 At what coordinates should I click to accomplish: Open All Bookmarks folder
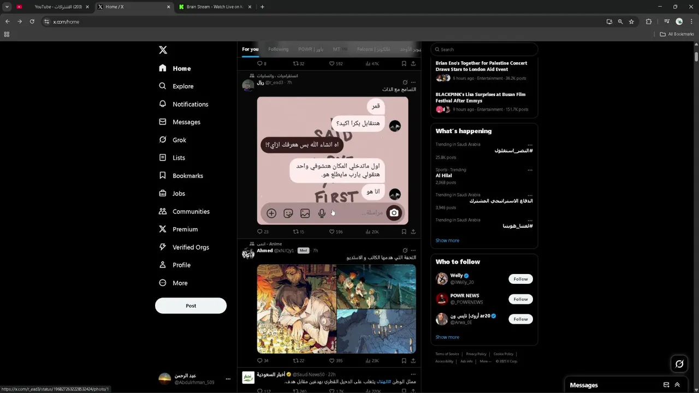[x=677, y=34]
